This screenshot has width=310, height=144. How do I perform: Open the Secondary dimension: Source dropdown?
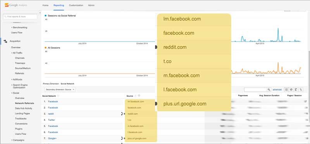click(60, 90)
